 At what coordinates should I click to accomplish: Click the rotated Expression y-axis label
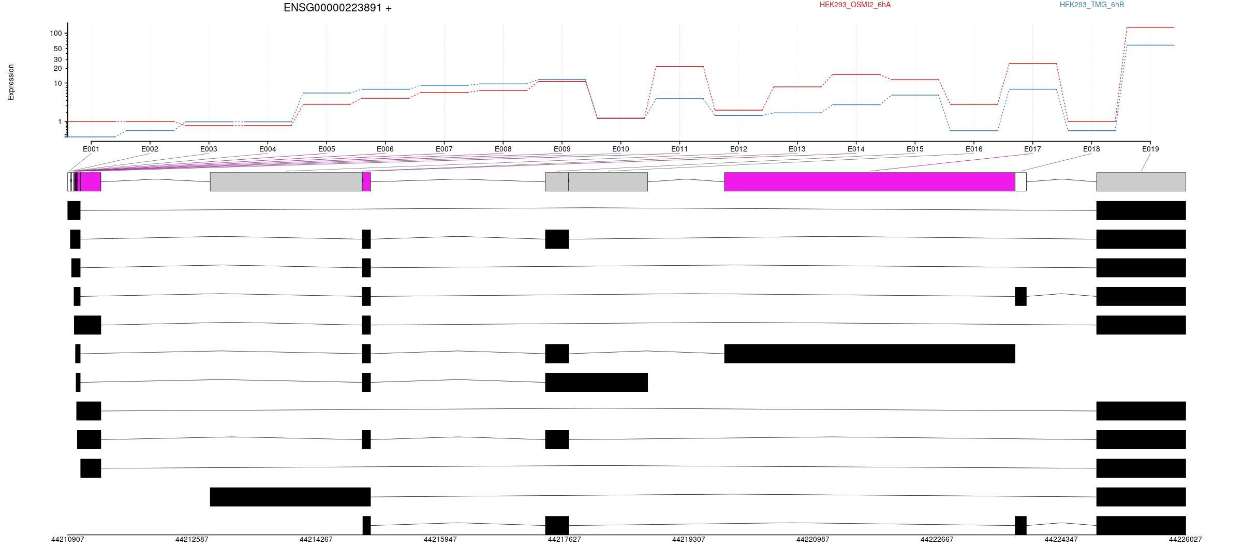coord(11,82)
